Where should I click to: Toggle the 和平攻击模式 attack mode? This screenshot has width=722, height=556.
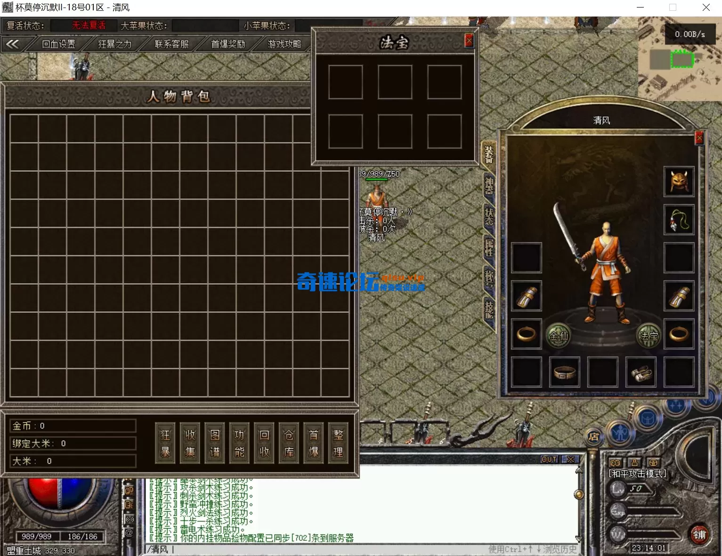click(638, 474)
